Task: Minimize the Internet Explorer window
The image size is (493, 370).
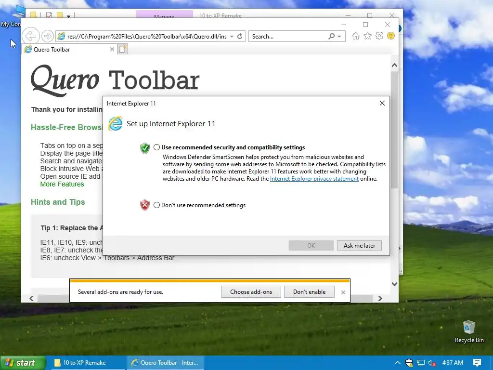Action: pos(344,25)
